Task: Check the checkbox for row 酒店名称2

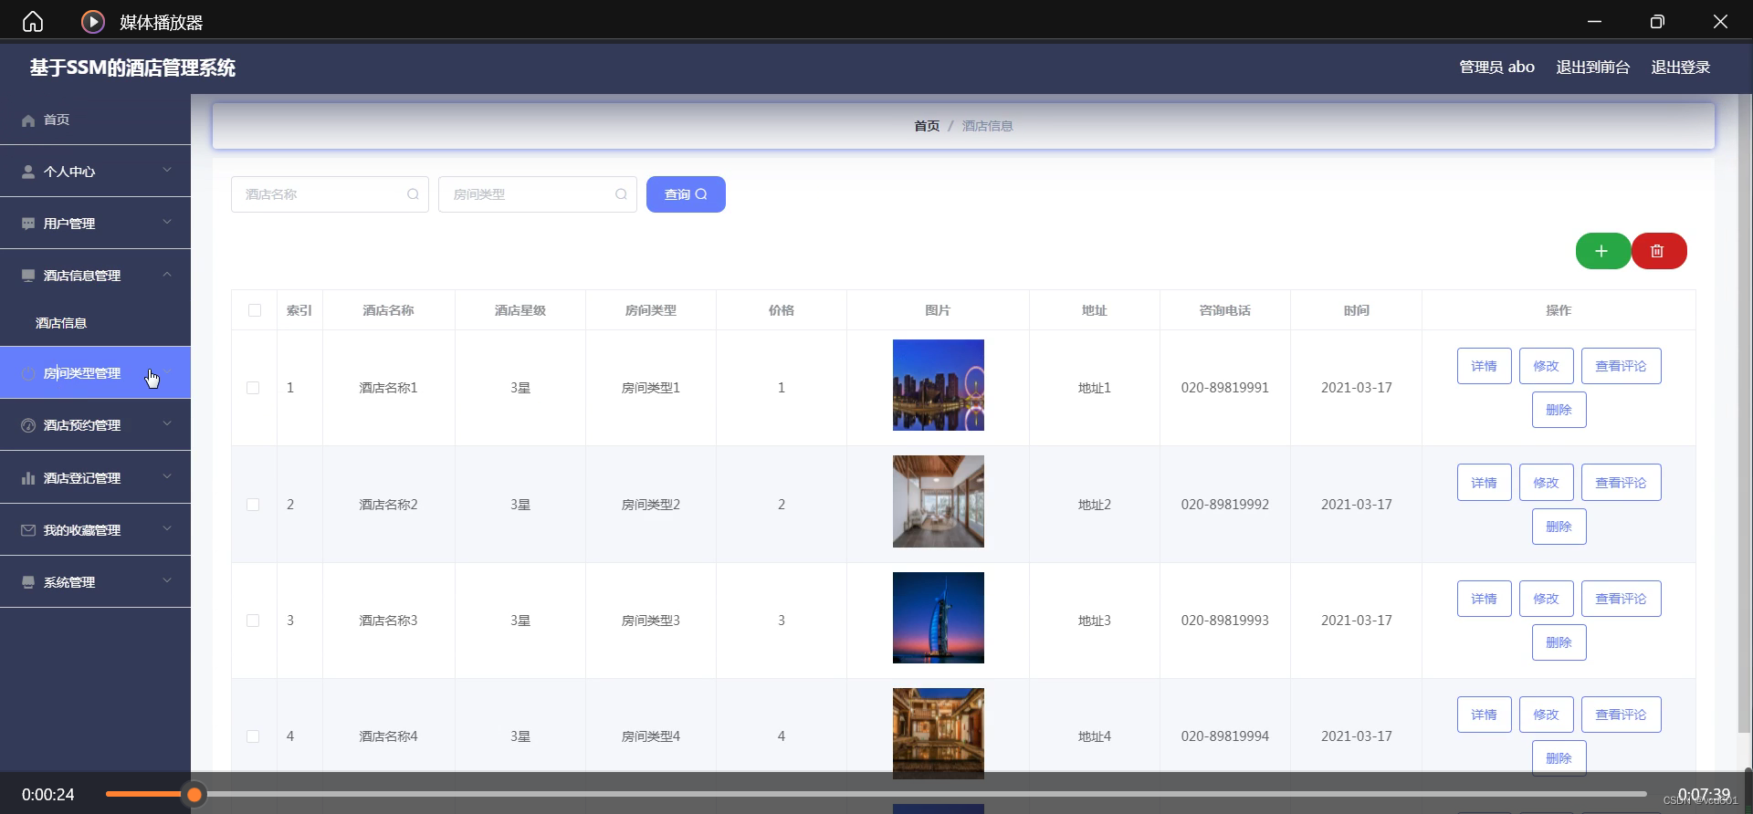Action: point(253,505)
